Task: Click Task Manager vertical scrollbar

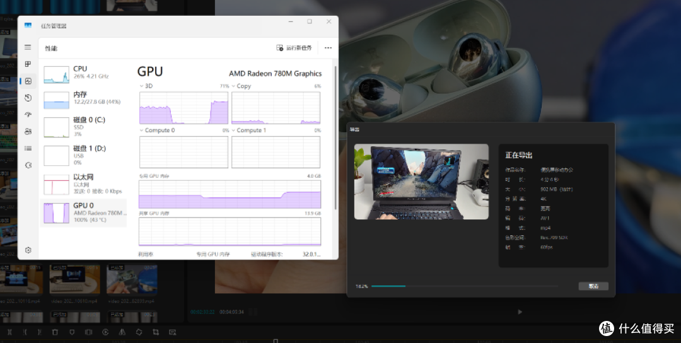Action: (x=335, y=137)
